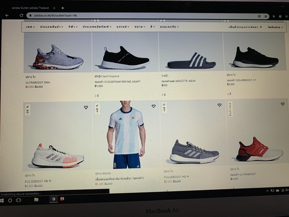The image size is (289, 217).
Task: Click the ADILETTE AQUA product name
Action: click(x=178, y=81)
